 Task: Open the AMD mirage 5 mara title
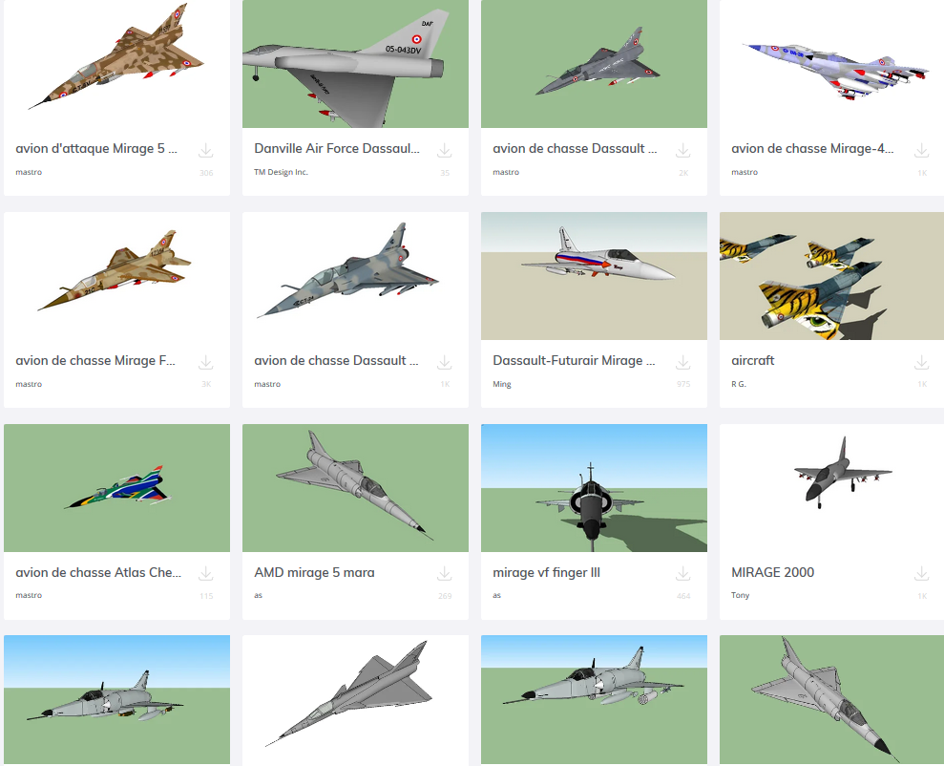tap(314, 573)
